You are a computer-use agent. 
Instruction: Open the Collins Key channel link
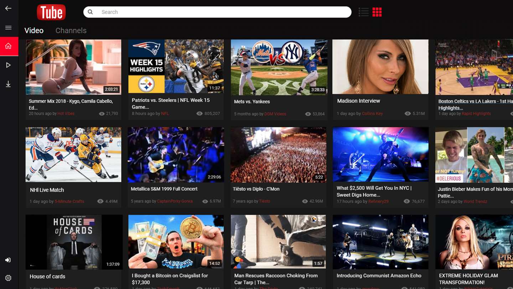pos(372,113)
